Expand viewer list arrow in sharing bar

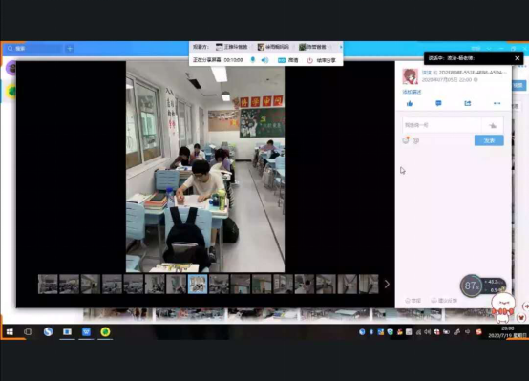[x=341, y=47]
